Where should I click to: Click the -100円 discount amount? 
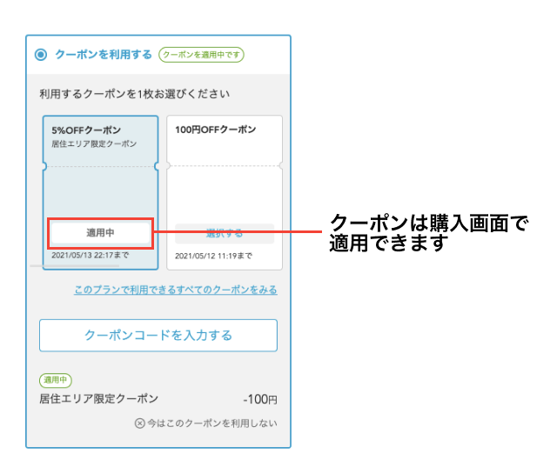260,399
